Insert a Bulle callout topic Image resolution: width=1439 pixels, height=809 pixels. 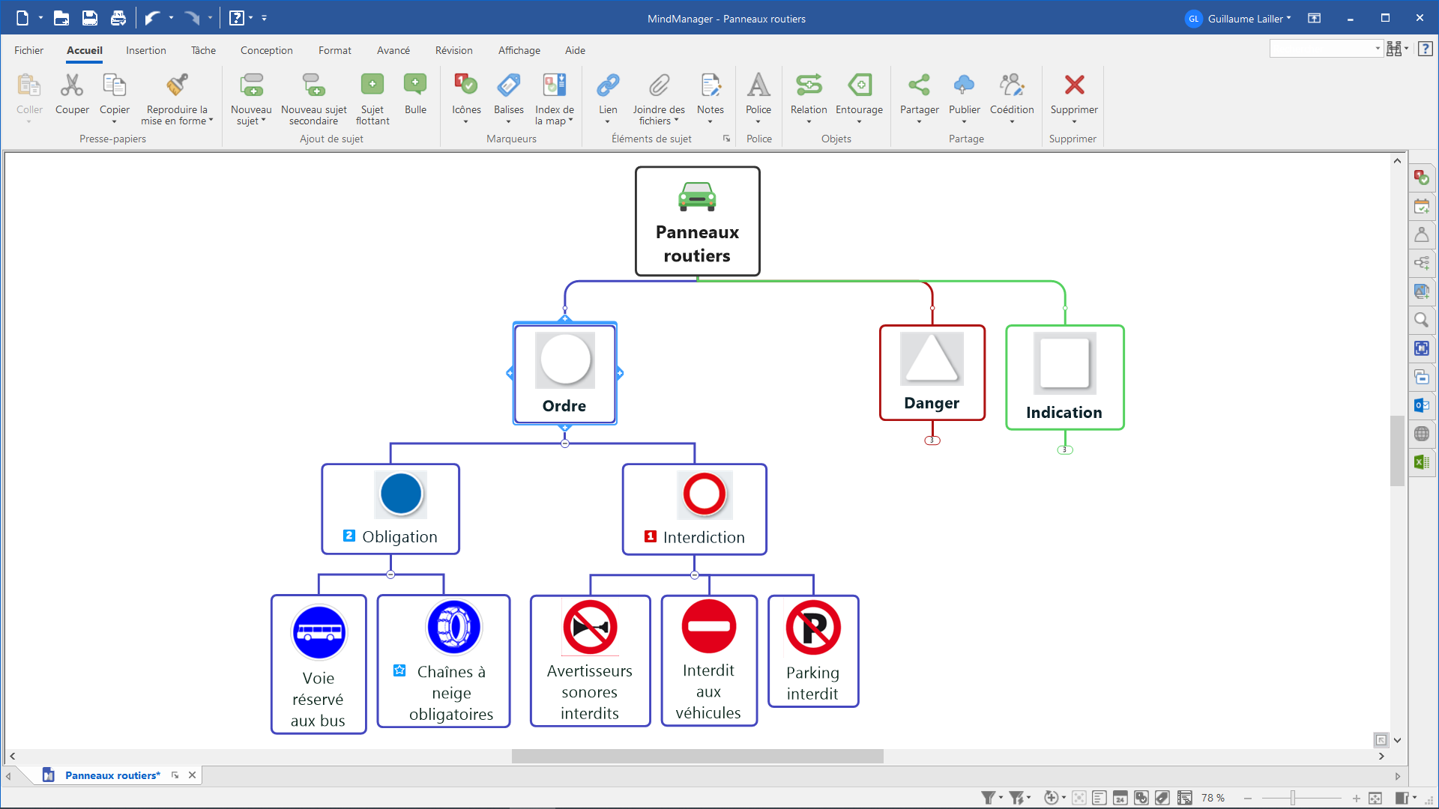(x=415, y=85)
